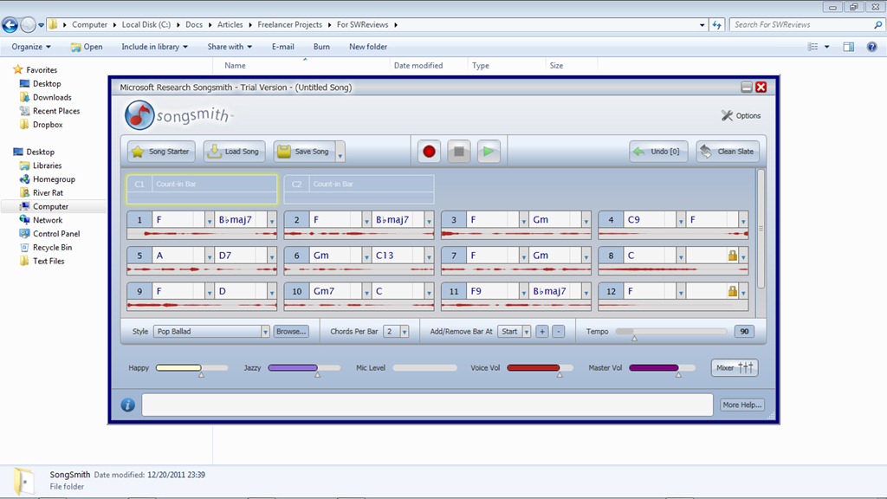Open the Organize menu in Explorer

[x=31, y=47]
